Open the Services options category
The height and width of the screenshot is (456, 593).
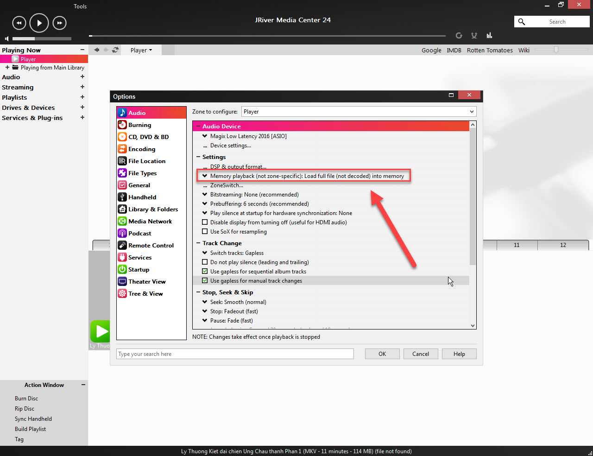point(151,257)
